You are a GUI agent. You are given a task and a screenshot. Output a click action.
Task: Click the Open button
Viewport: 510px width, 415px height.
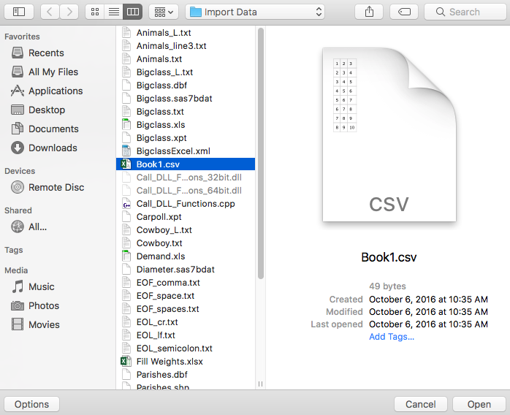[479, 404]
